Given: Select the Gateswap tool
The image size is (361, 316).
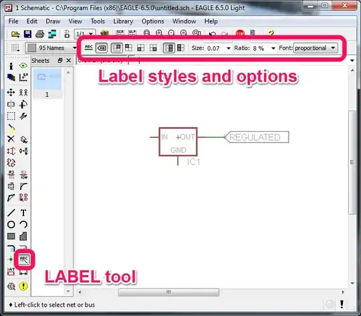Looking at the screenshot, I should pyautogui.click(x=23, y=151).
